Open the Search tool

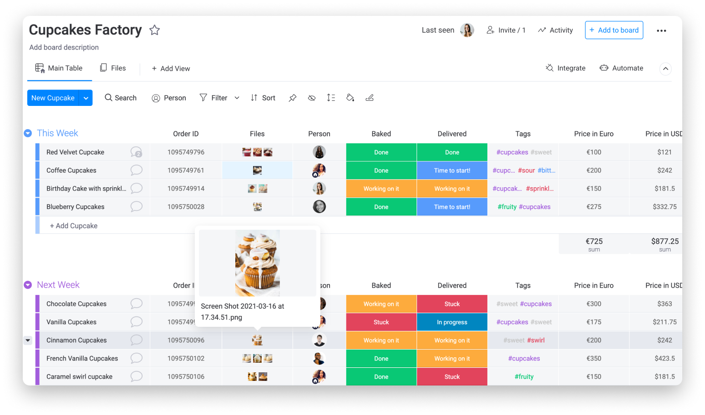(121, 98)
